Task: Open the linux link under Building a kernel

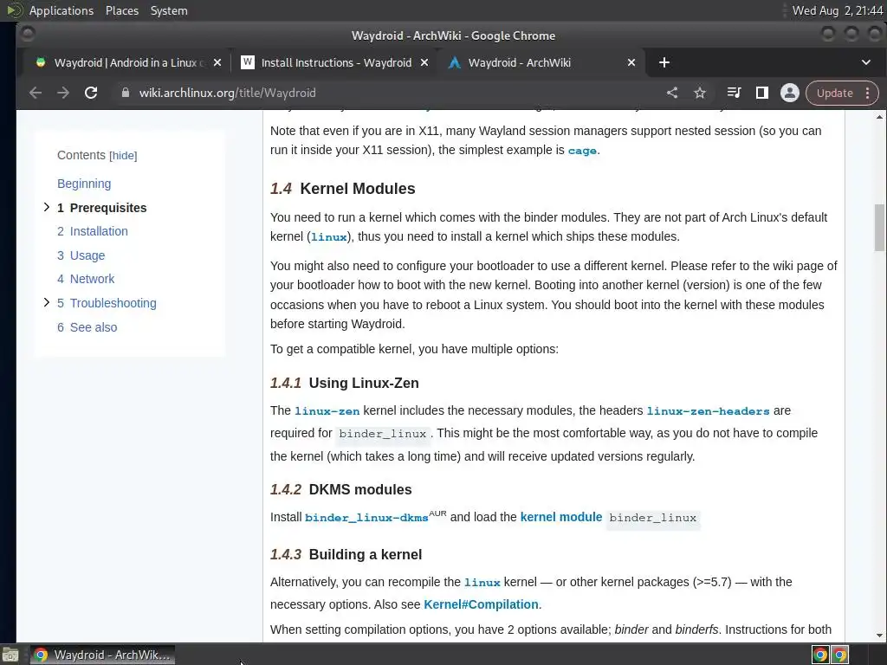Action: tap(482, 583)
